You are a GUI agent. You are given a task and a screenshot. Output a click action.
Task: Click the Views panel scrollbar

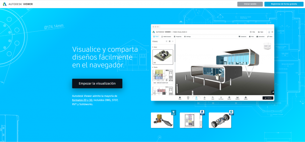[x=175, y=53]
